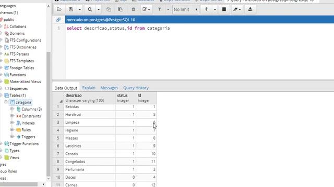The width and height of the screenshot is (334, 187).
Task: Click inside the SQL query editor line
Action: pyautogui.click(x=118, y=28)
